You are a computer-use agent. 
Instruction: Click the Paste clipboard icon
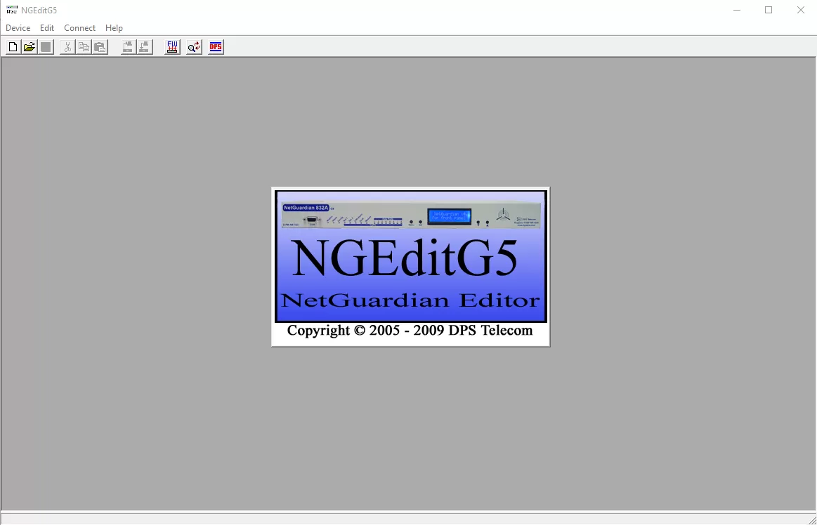click(100, 47)
